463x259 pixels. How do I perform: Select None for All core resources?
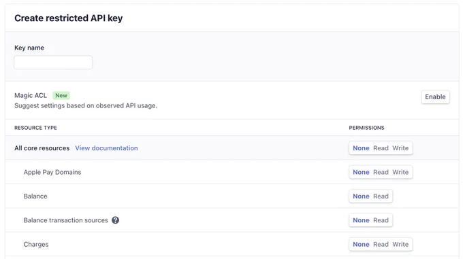pyautogui.click(x=361, y=148)
